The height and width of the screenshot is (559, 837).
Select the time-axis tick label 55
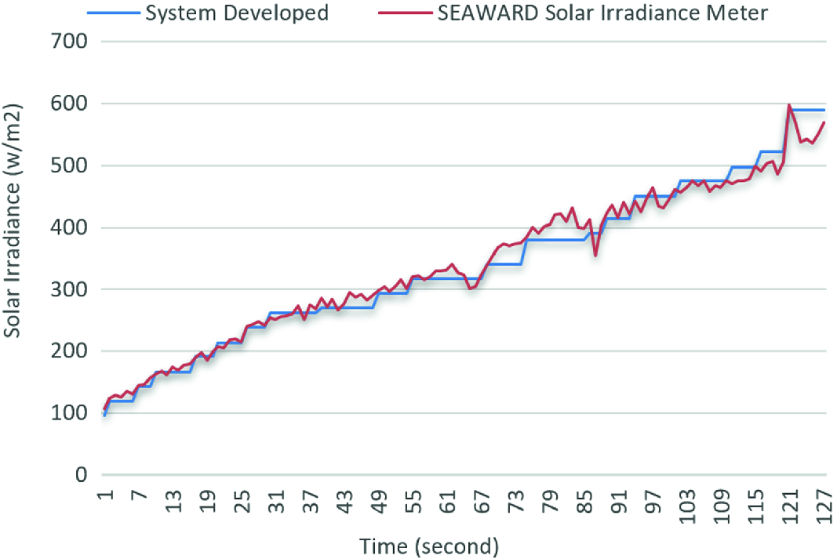(413, 500)
